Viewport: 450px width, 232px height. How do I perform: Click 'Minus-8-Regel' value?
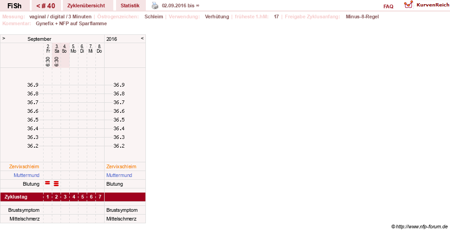pos(362,17)
